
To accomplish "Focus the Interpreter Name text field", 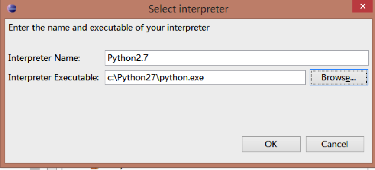I will click(x=236, y=58).
